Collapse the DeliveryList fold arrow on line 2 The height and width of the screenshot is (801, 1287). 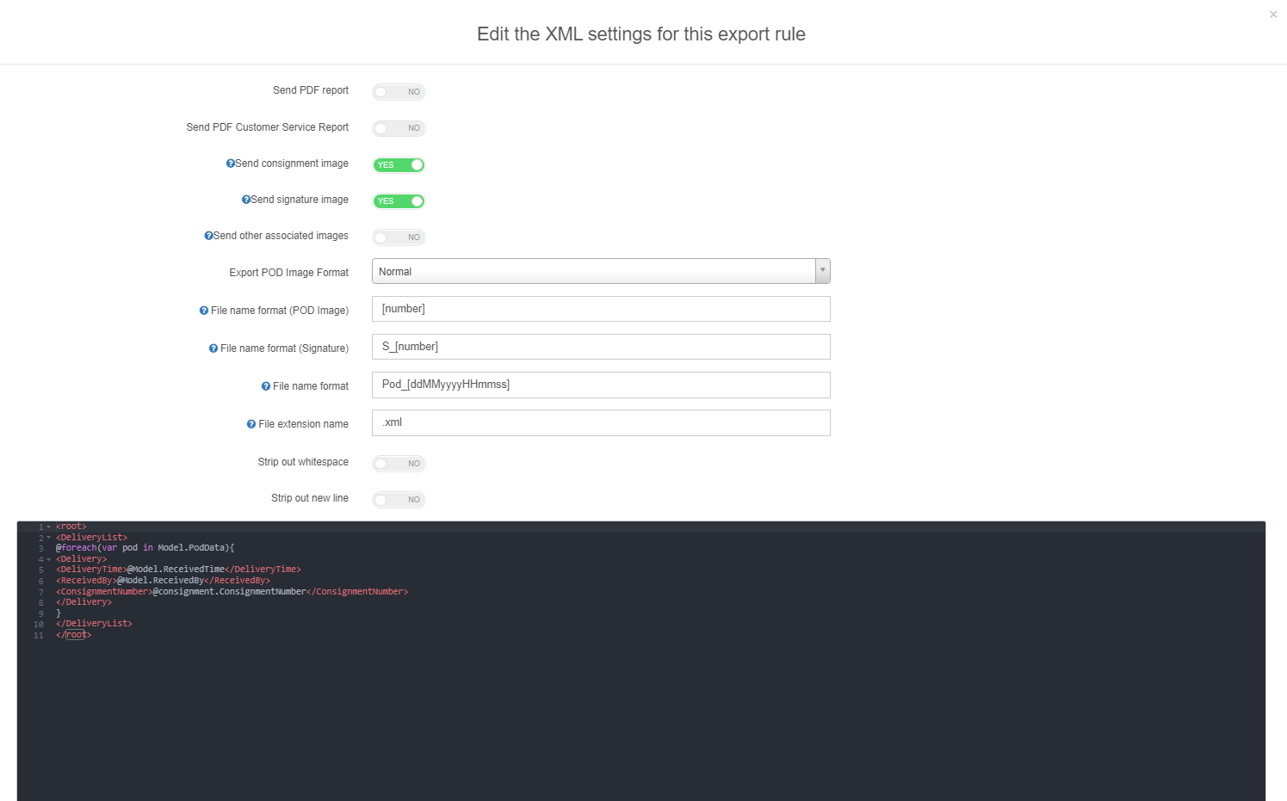point(49,538)
